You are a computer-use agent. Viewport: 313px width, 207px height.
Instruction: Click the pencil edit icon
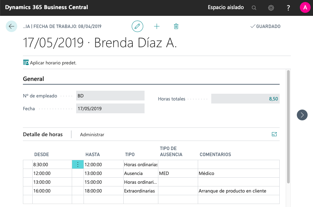click(137, 26)
